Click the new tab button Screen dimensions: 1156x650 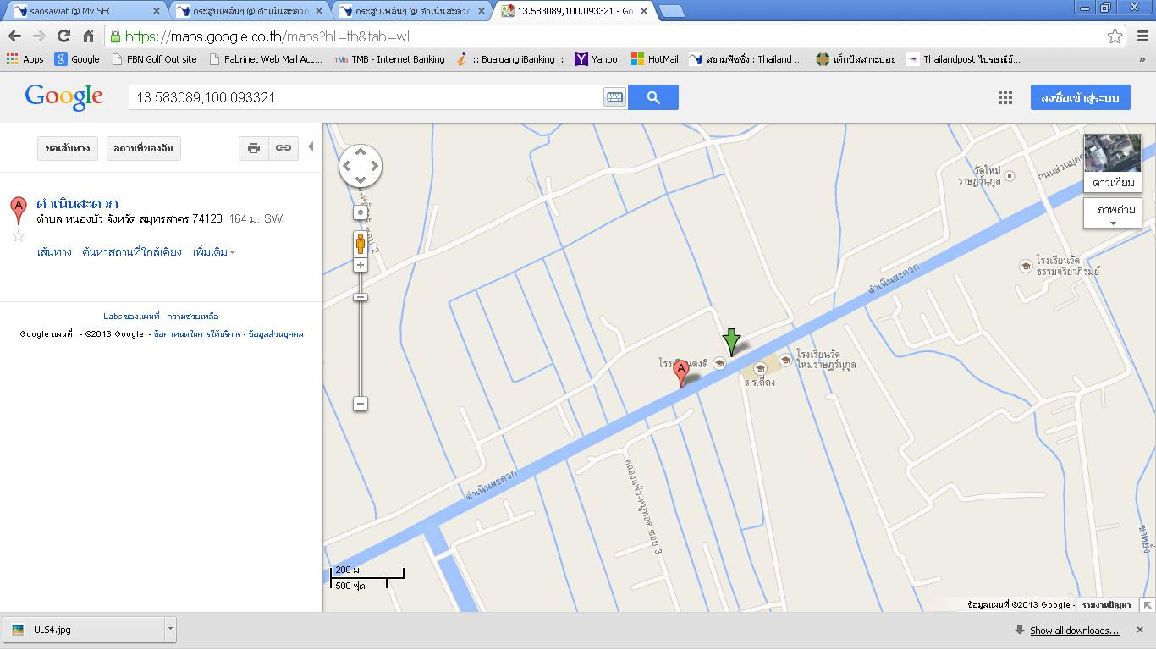point(671,11)
